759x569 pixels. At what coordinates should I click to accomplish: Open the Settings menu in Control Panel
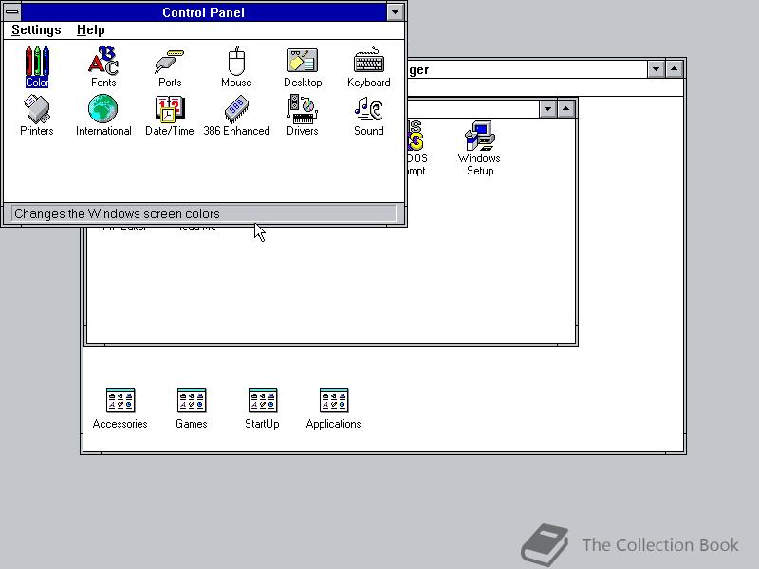point(36,30)
